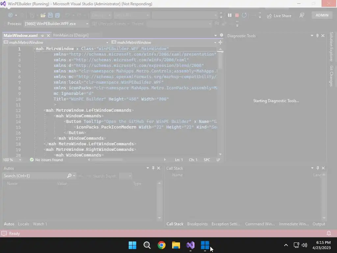The width and height of the screenshot is (337, 253).
Task: Switch to the Output tab
Action: click(319, 224)
